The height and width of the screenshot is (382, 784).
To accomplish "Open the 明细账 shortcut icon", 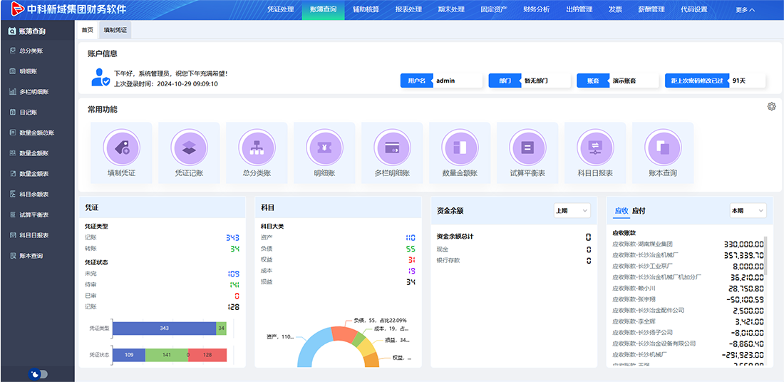I will tap(324, 148).
